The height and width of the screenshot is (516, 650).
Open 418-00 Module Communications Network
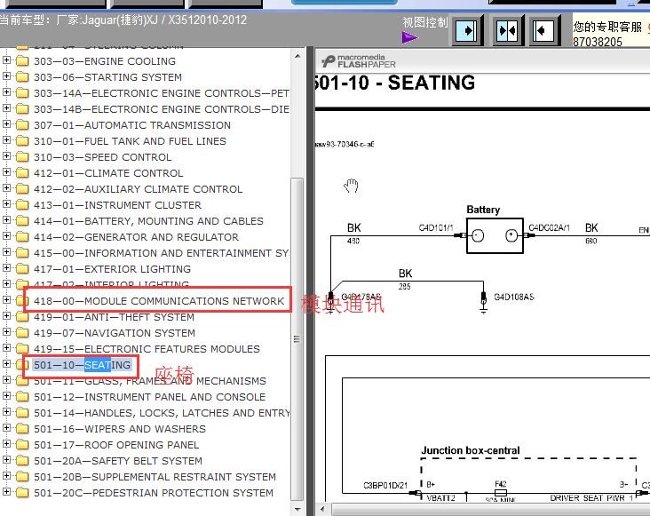pyautogui.click(x=159, y=301)
